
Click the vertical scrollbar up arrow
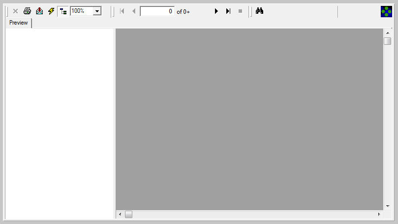(x=388, y=33)
